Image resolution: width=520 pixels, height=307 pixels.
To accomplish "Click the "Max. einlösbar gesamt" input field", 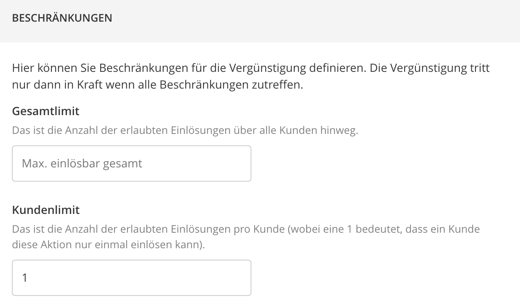I will [131, 163].
